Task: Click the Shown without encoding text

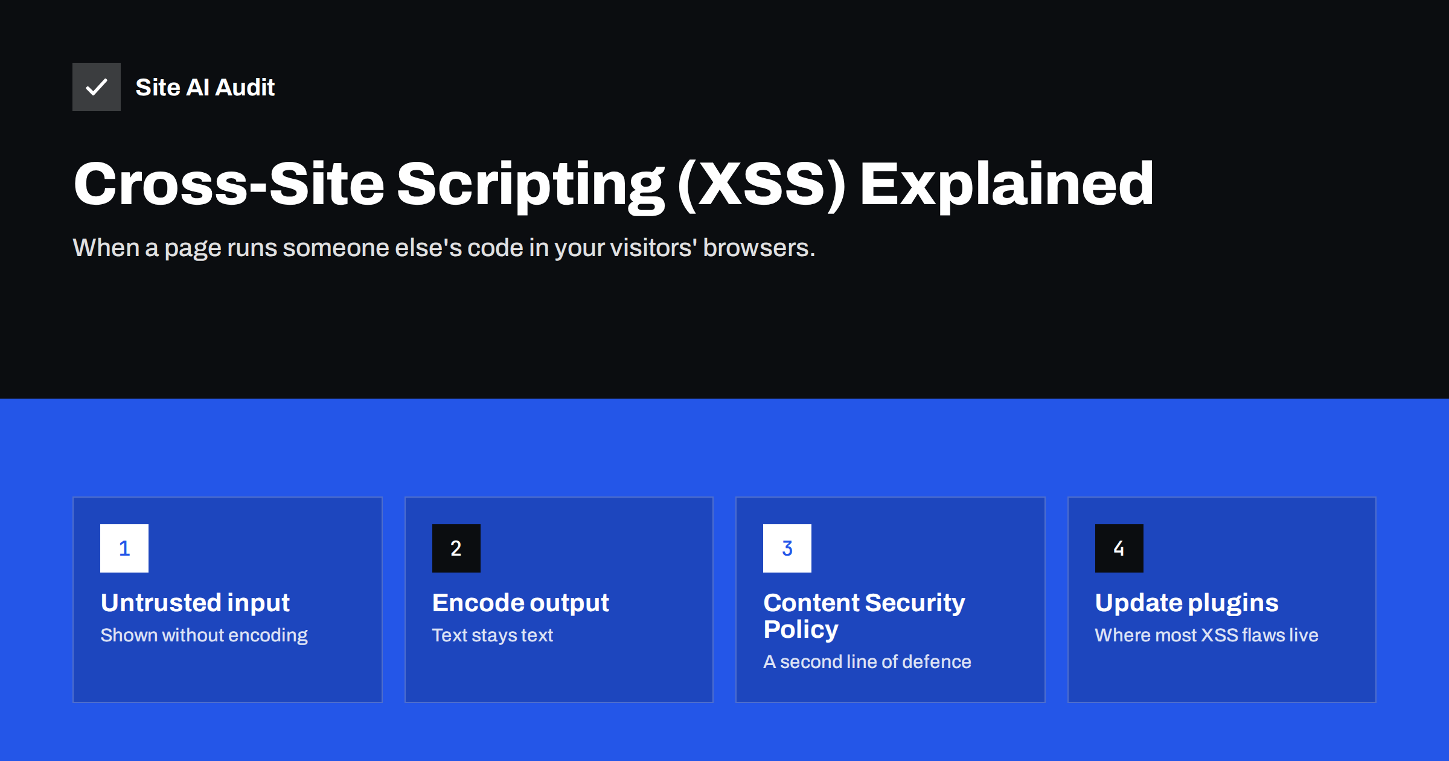Action: [204, 635]
